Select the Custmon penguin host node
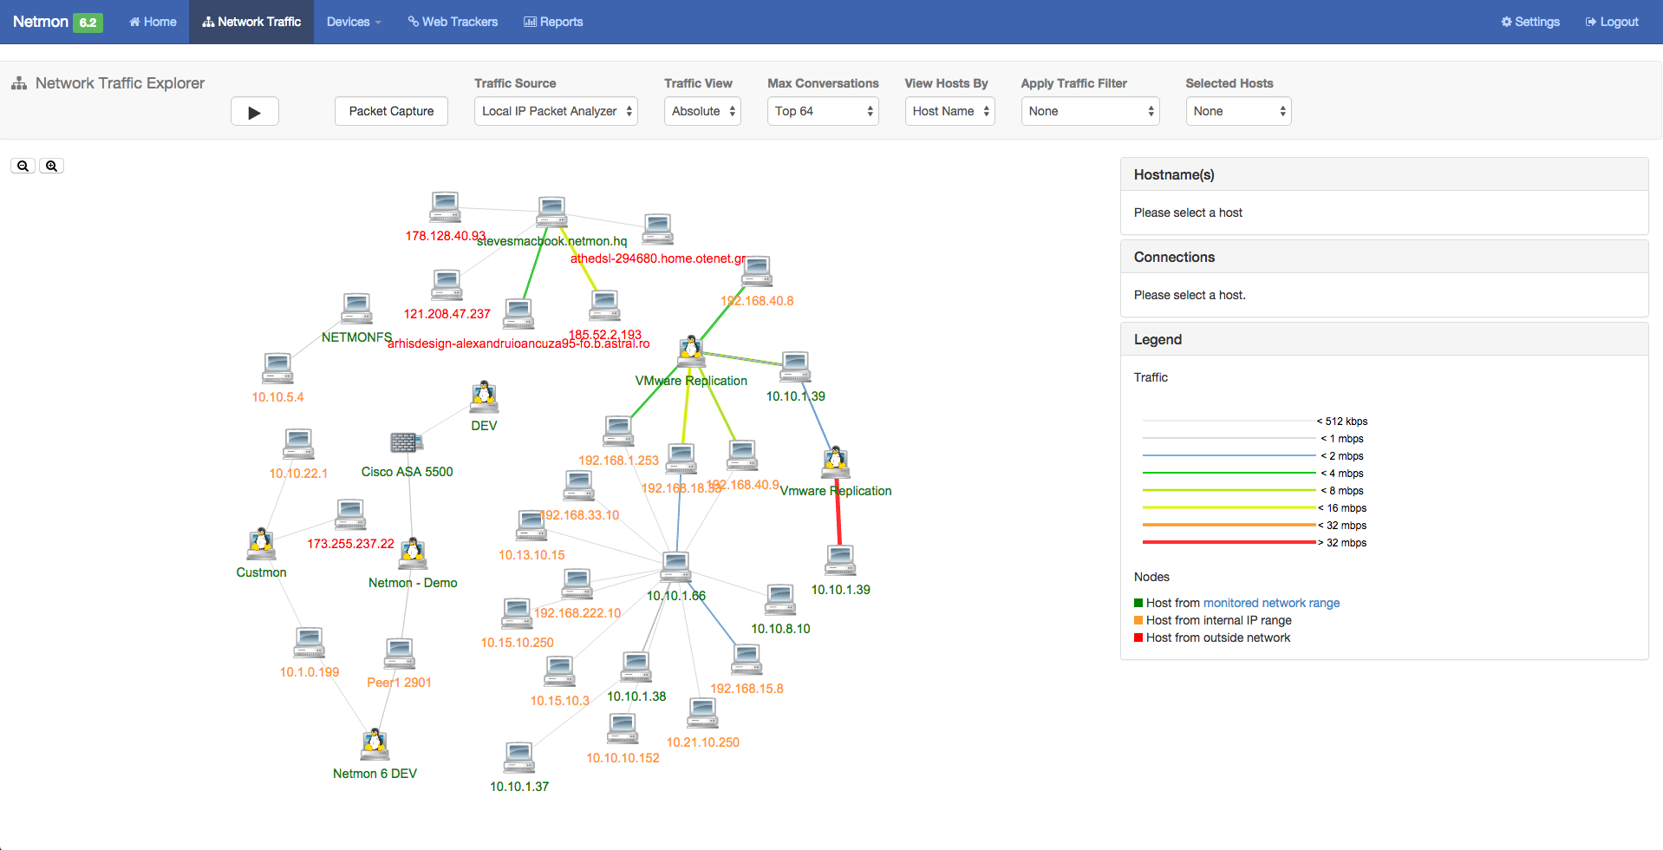 click(x=261, y=543)
